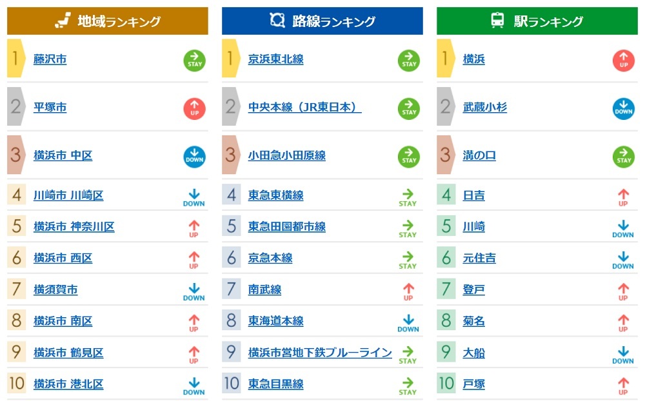Select the 横須賀市 area link
The height and width of the screenshot is (401, 645).
[x=55, y=289]
